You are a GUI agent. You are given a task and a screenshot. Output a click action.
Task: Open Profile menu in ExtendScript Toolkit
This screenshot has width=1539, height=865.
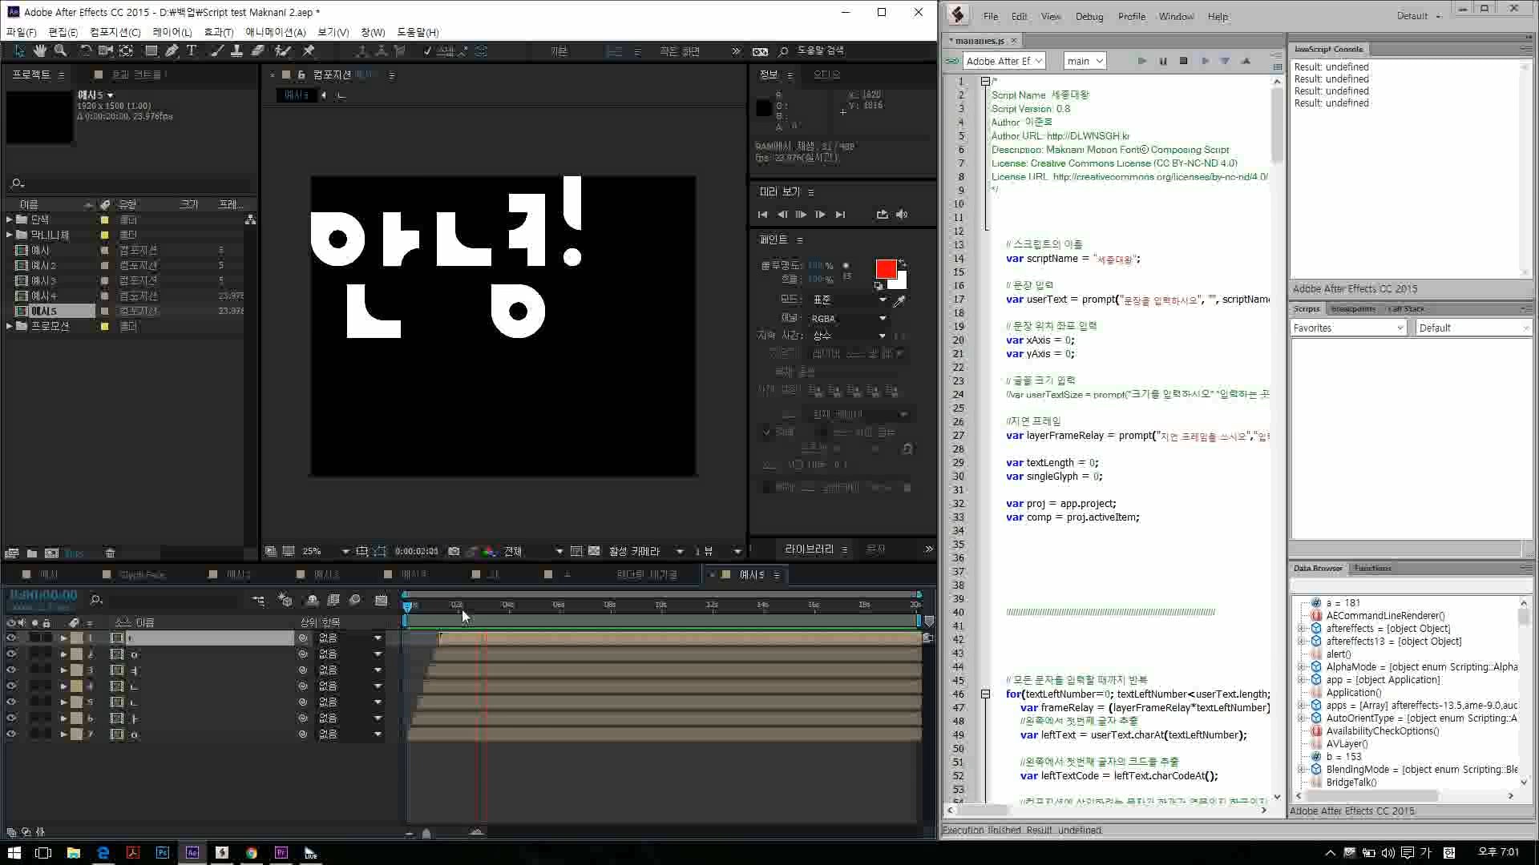point(1132,17)
